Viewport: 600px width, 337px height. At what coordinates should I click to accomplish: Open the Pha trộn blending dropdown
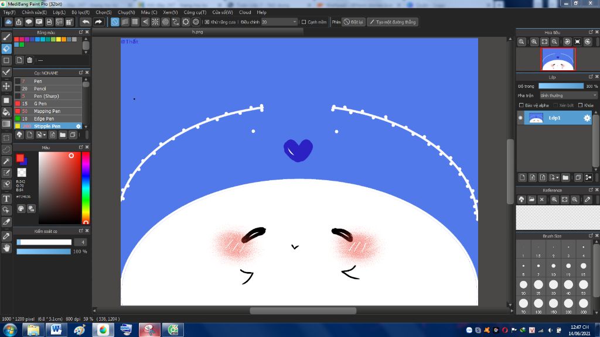point(568,95)
